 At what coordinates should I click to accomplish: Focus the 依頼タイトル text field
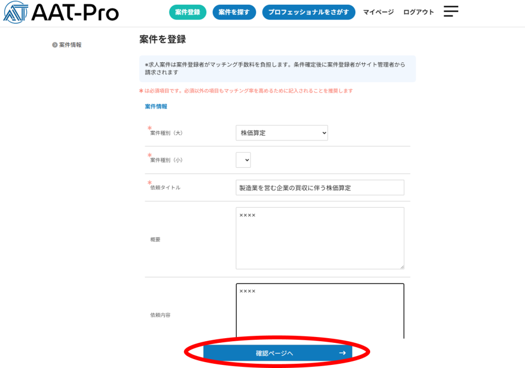(x=320, y=188)
